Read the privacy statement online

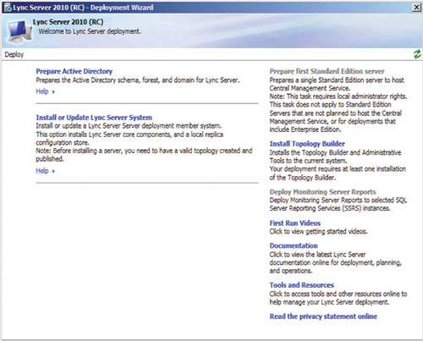coord(323,316)
